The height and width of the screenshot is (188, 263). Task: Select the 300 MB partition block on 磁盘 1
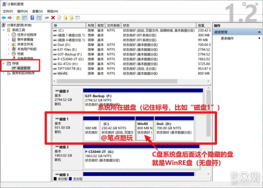tap(91, 129)
